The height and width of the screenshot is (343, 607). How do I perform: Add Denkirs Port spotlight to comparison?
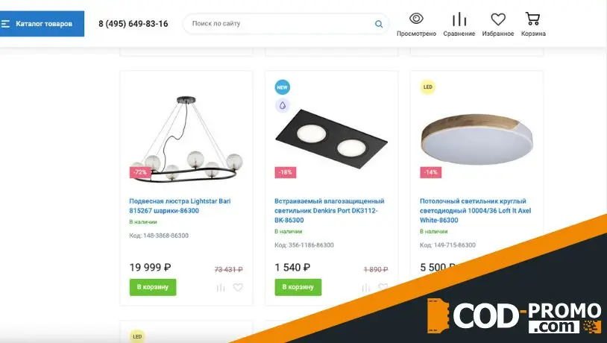pyautogui.click(x=366, y=287)
